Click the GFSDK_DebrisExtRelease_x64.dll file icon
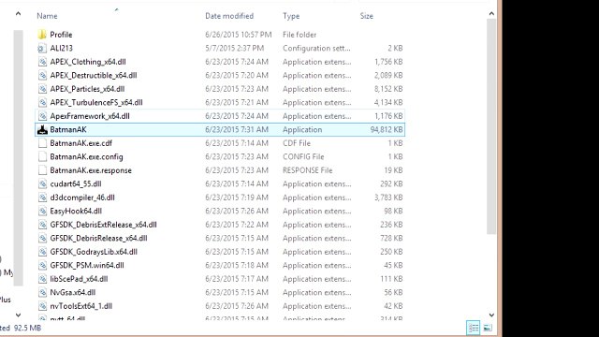 (42, 225)
